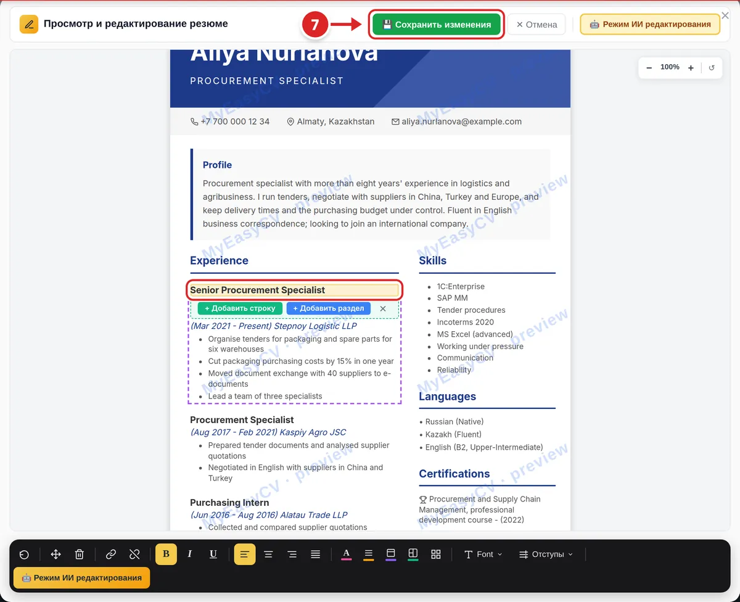The height and width of the screenshot is (602, 740).
Task: Increase zoom with the plus button
Action: pos(691,68)
